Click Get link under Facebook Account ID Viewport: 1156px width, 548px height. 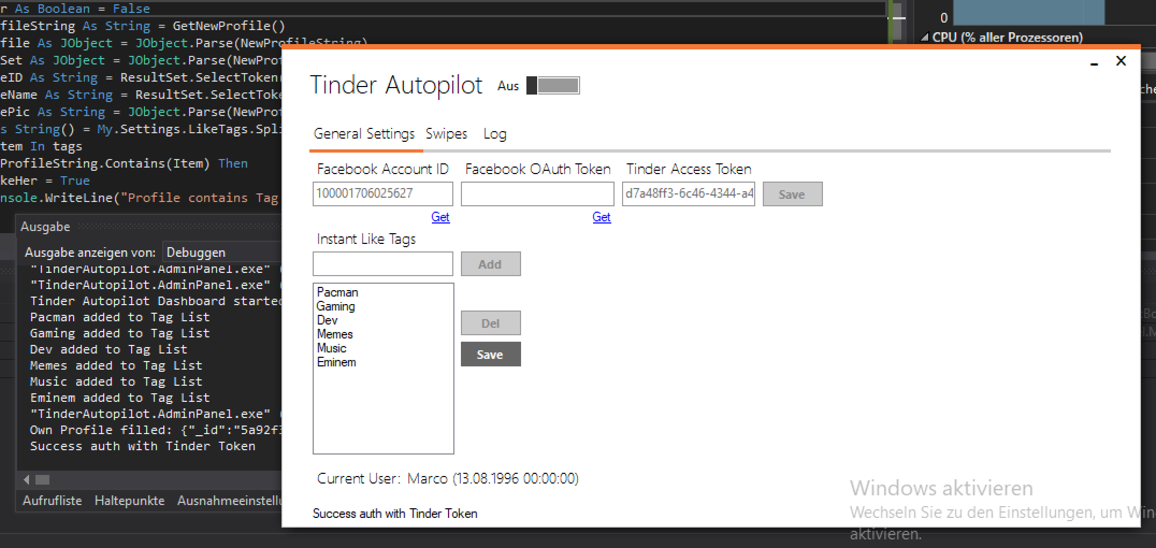(440, 217)
